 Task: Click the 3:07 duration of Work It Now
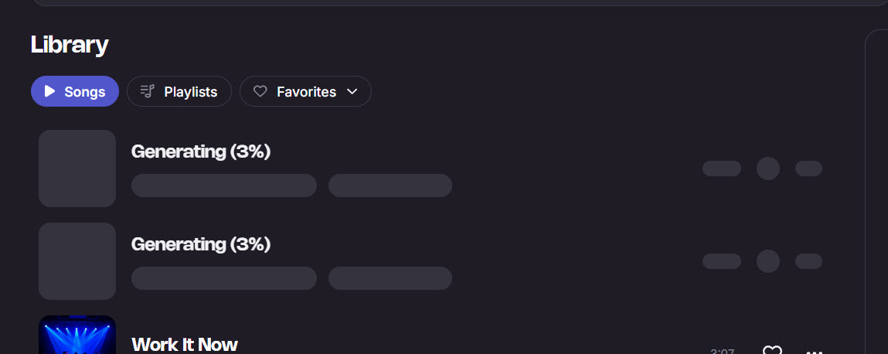click(x=722, y=351)
